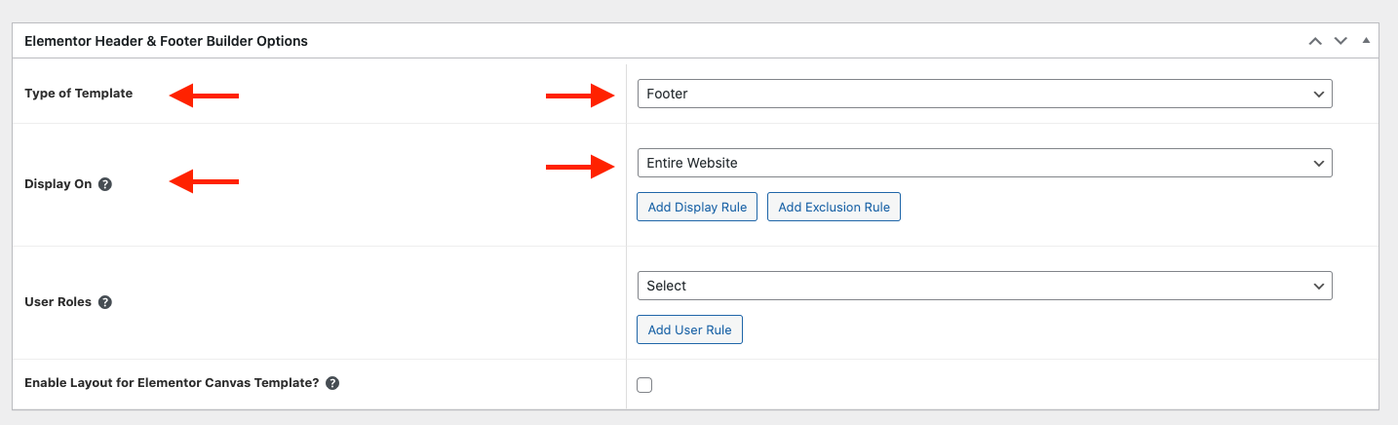Move the options panel up
The height and width of the screenshot is (425, 1398).
(x=1315, y=41)
